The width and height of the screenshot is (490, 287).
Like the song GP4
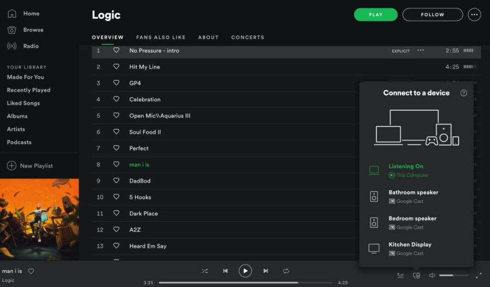116,83
